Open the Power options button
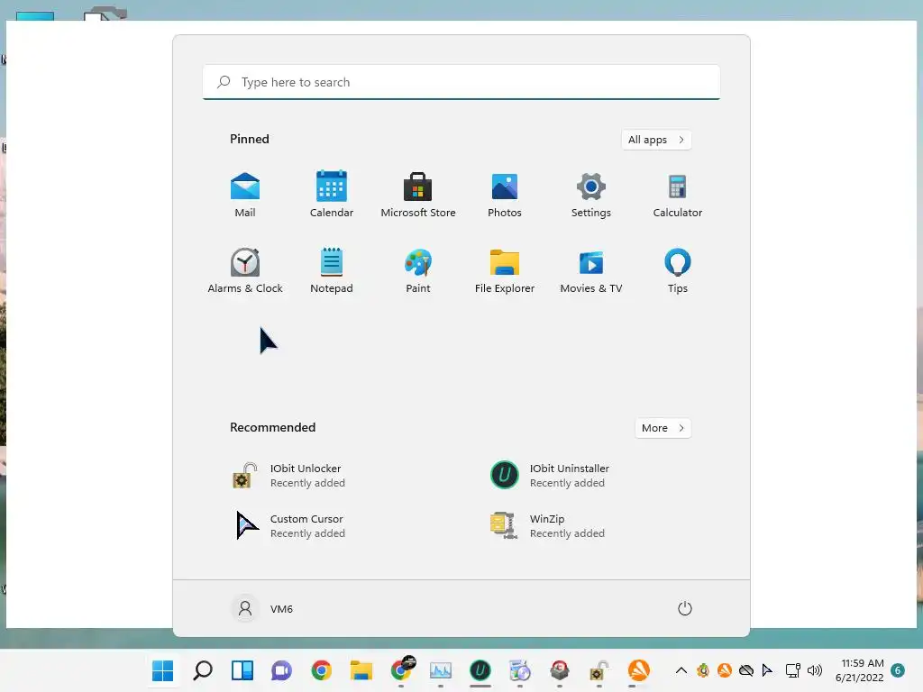The image size is (923, 692). [x=685, y=608]
